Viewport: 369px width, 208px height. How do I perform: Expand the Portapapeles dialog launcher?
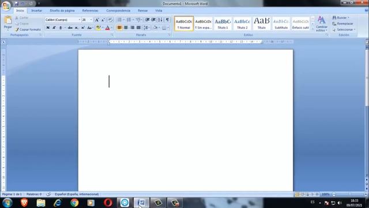point(40,35)
